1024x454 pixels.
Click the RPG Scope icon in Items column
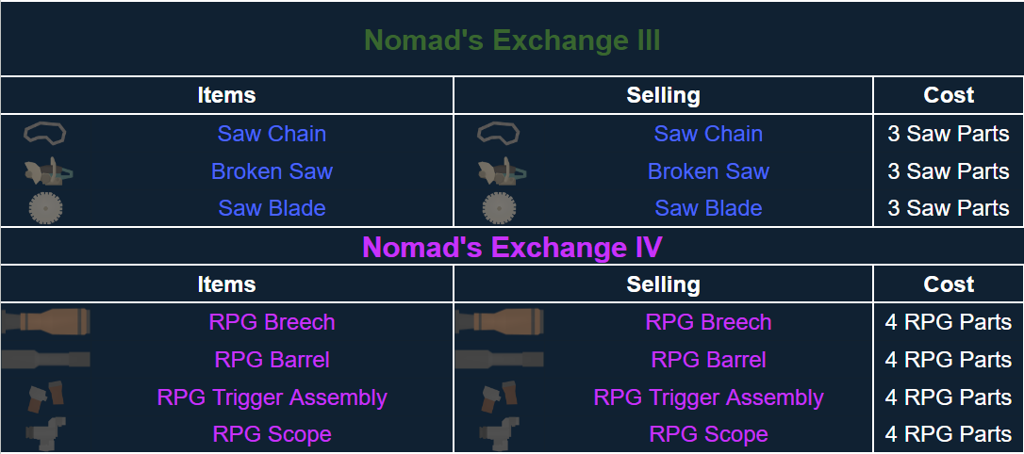tap(46, 434)
